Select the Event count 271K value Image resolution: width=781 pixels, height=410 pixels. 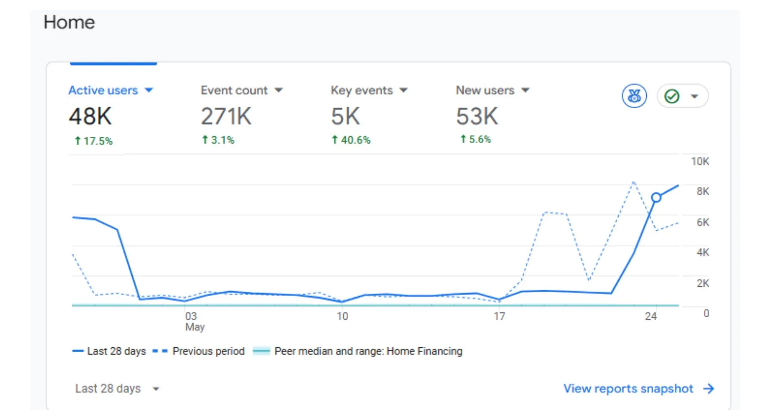click(x=226, y=116)
